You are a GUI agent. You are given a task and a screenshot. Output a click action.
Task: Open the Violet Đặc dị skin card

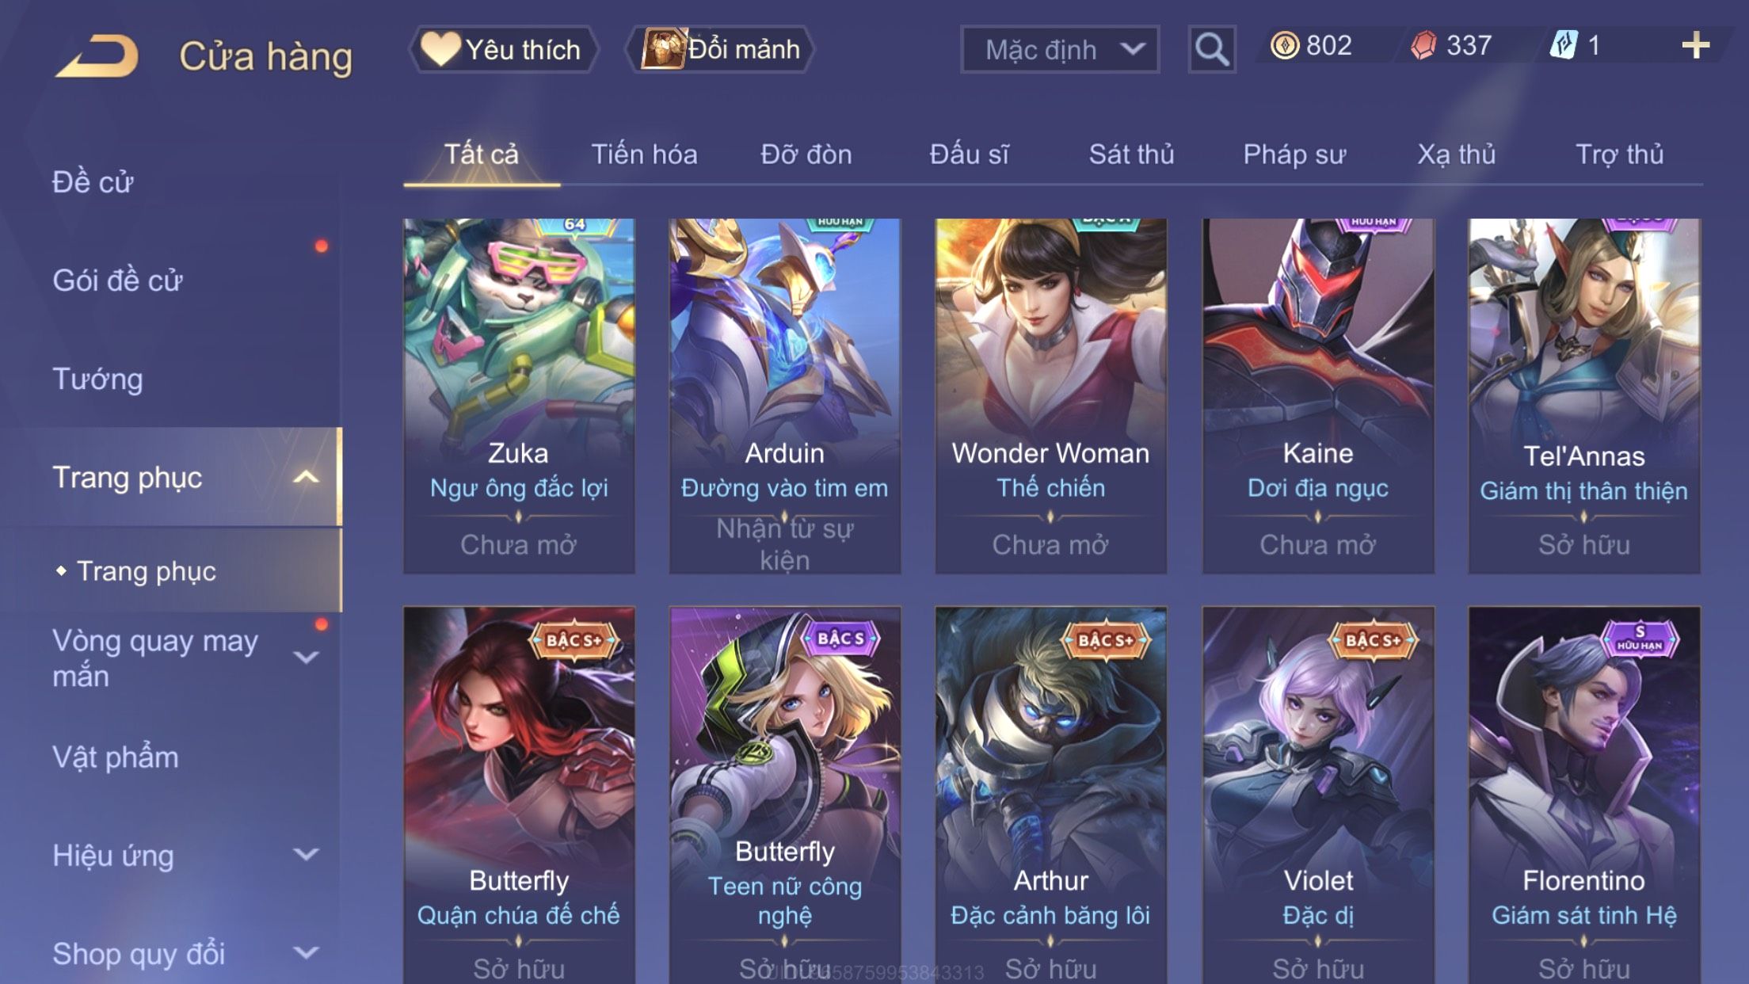pos(1318,795)
